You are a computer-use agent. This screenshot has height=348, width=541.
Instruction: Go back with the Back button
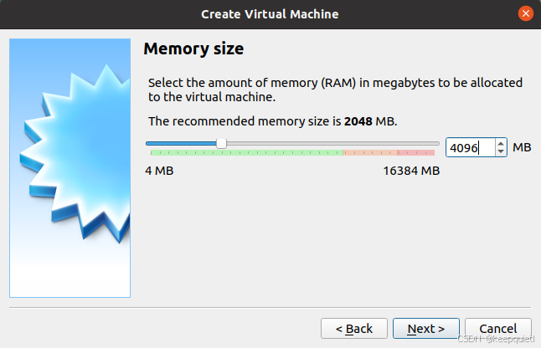point(353,329)
